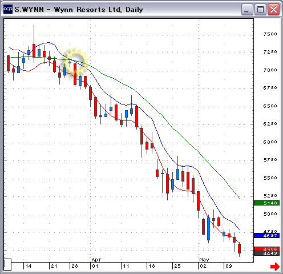Maximize the Wynn Resorts chart window

260,9
